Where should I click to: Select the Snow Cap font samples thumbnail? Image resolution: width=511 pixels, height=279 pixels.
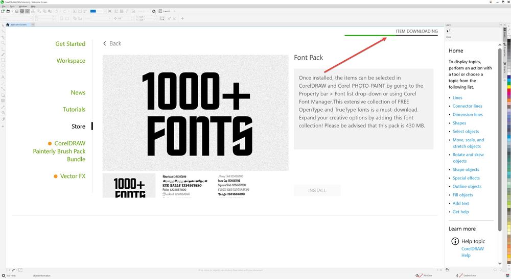tap(234, 186)
